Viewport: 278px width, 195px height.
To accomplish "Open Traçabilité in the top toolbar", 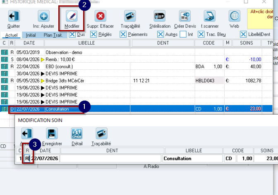I will [x=130, y=16].
